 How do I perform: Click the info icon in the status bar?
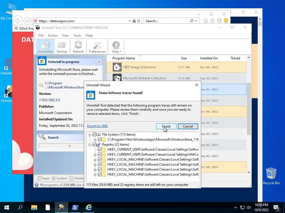point(36,185)
